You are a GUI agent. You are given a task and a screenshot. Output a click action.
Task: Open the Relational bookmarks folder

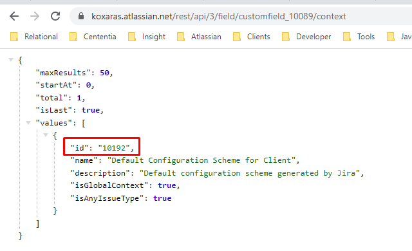34,37
